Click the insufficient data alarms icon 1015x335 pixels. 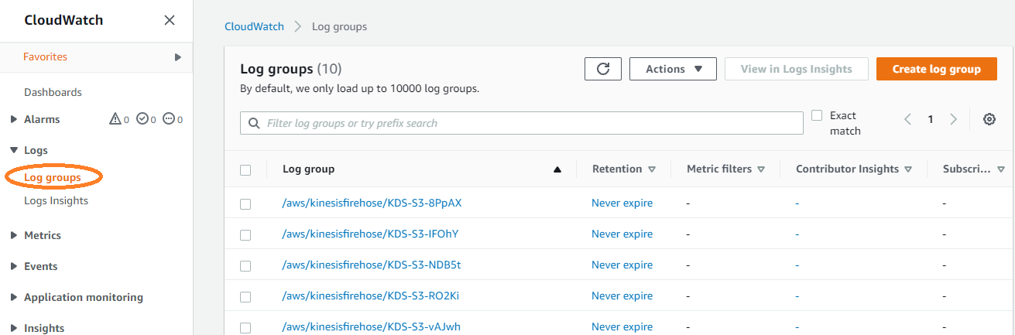point(169,119)
